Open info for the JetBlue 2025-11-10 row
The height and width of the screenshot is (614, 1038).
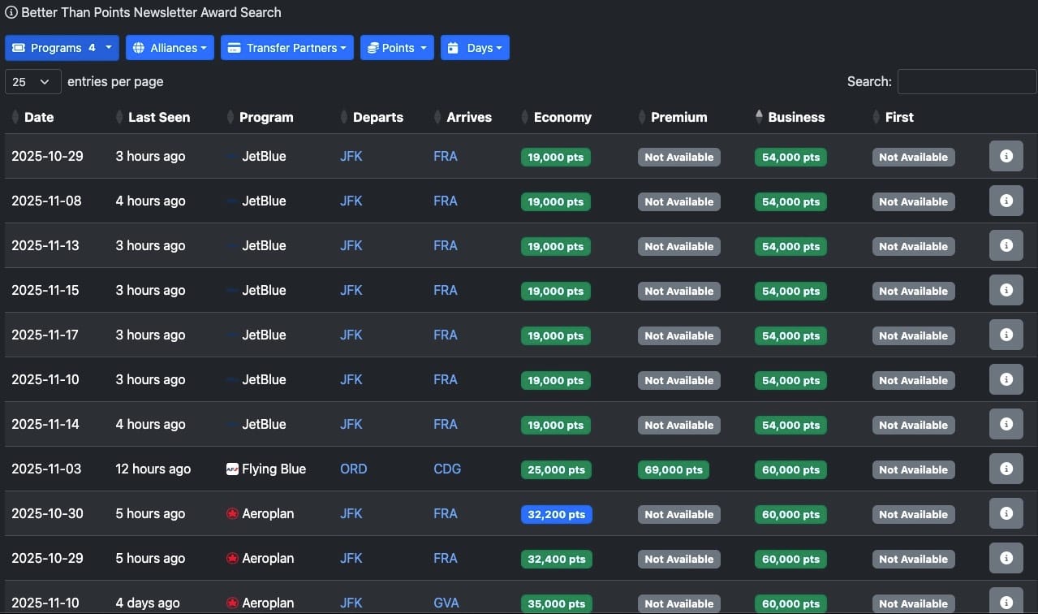pos(1006,379)
